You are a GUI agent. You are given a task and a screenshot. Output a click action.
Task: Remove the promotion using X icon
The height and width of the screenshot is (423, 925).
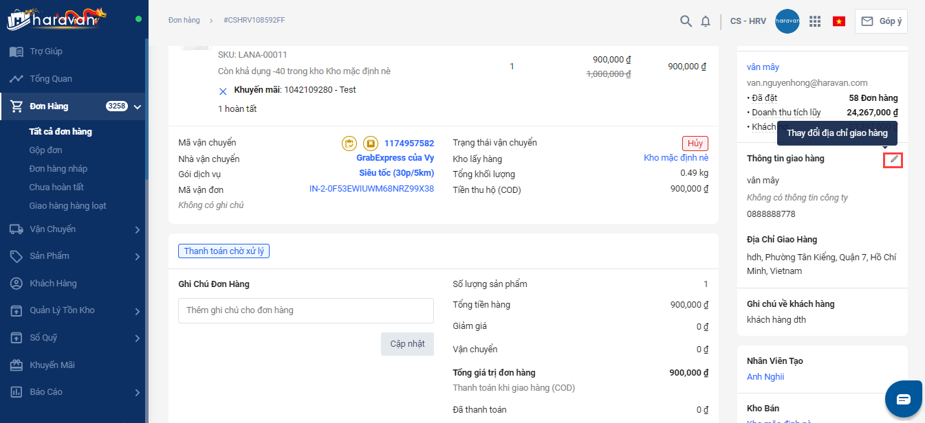pyautogui.click(x=223, y=91)
